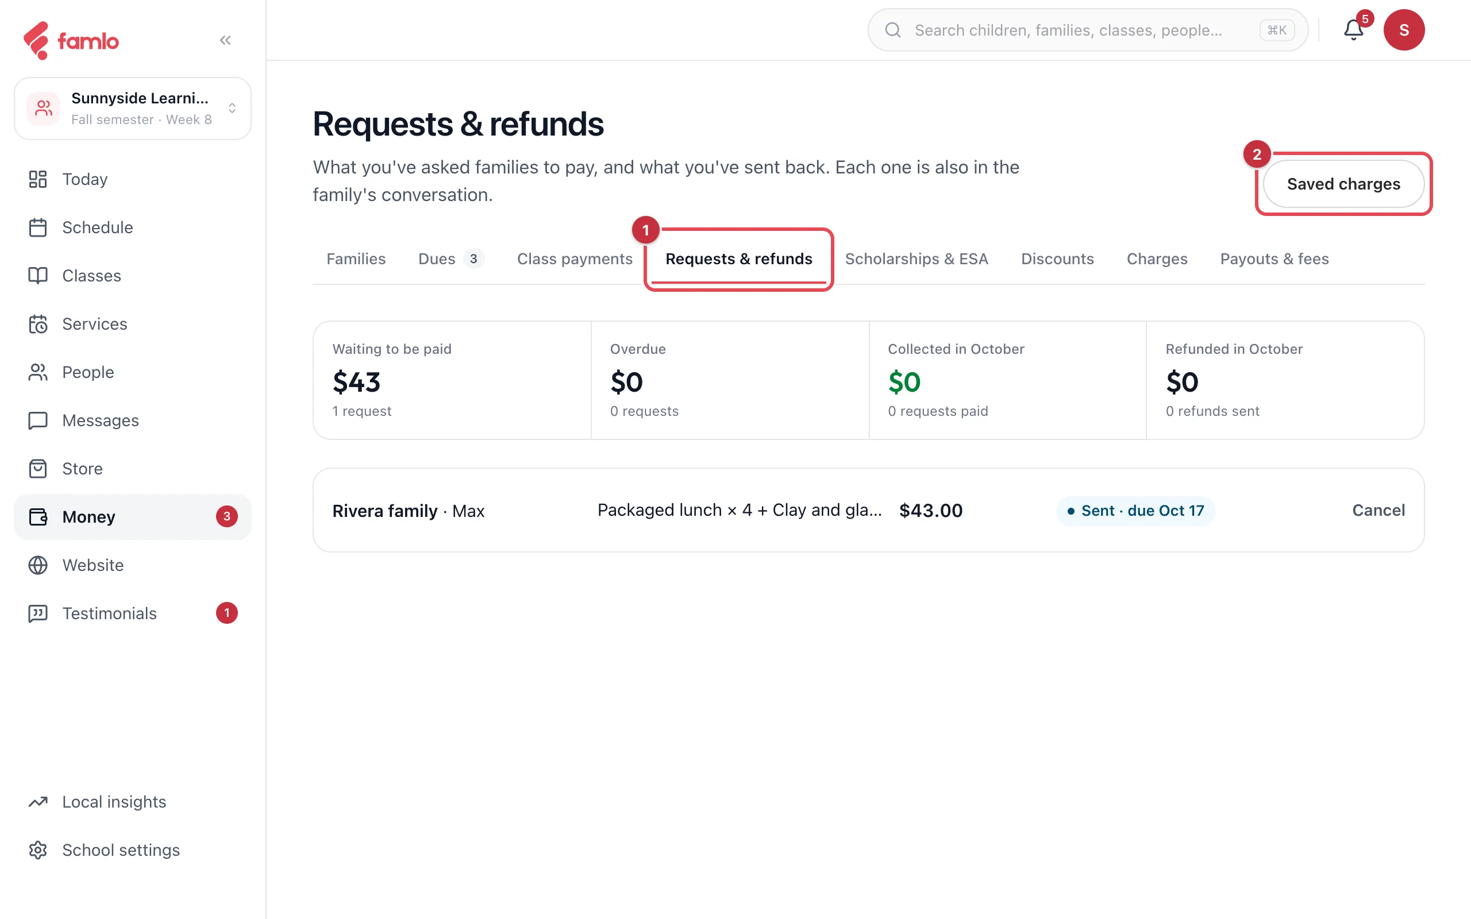This screenshot has width=1471, height=919.
Task: Switch to the Families tab
Action: (356, 259)
